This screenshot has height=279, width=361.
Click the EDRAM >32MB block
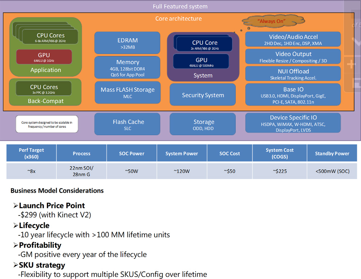[127, 43]
